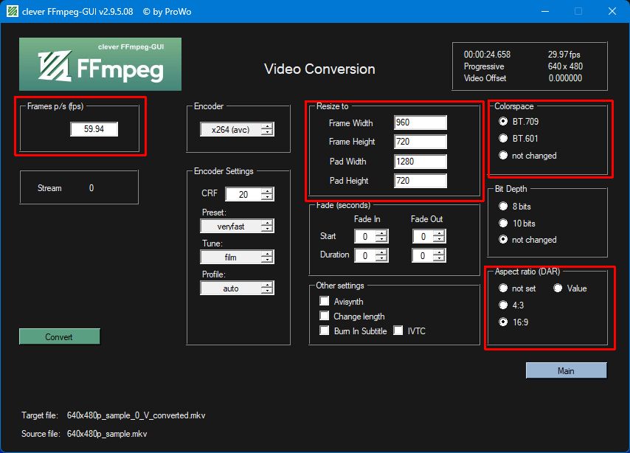This screenshot has height=453, width=630.
Task: Select Bit Depth not changed option
Action: tap(503, 240)
